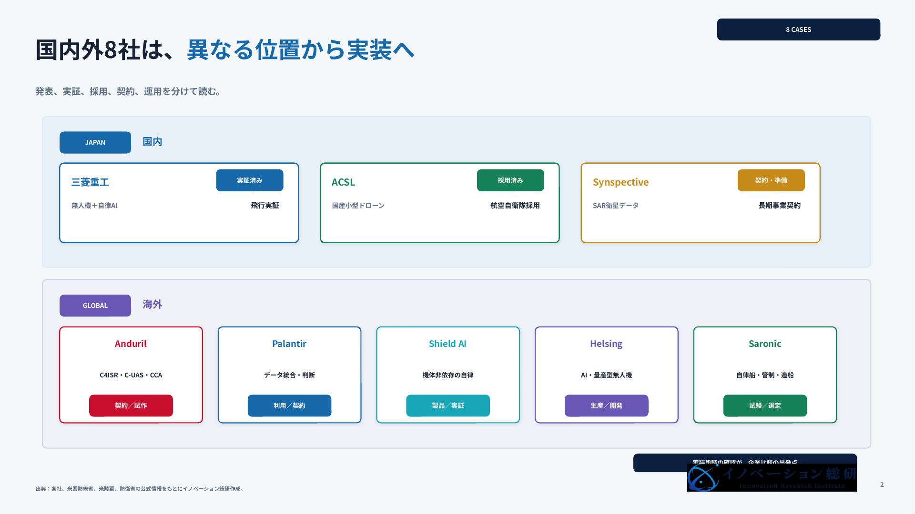Click the AI・量産型無人機 text
This screenshot has height=514, width=915.
coord(606,375)
